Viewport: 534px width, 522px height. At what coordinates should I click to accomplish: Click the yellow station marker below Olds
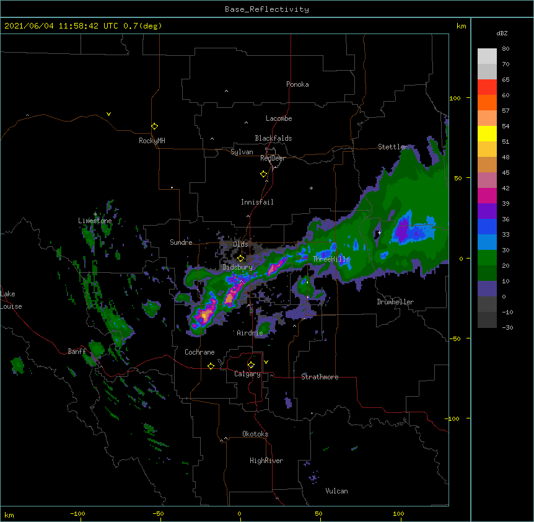click(x=240, y=259)
